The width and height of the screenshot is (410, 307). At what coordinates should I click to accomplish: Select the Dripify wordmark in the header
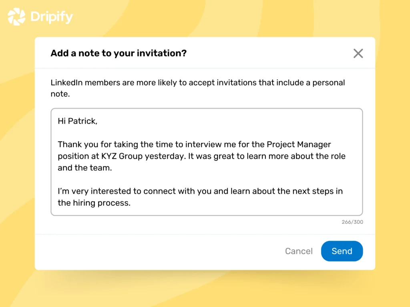[x=51, y=17]
